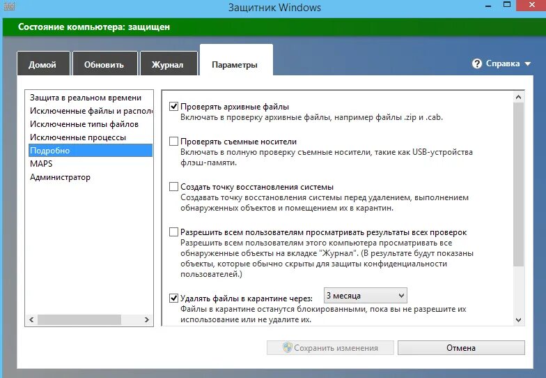The width and height of the screenshot is (546, 378).
Task: Choose the Исключенные процессы entry
Action: click(x=91, y=137)
